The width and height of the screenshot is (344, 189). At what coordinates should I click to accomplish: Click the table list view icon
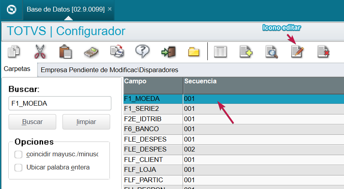[x=220, y=52]
